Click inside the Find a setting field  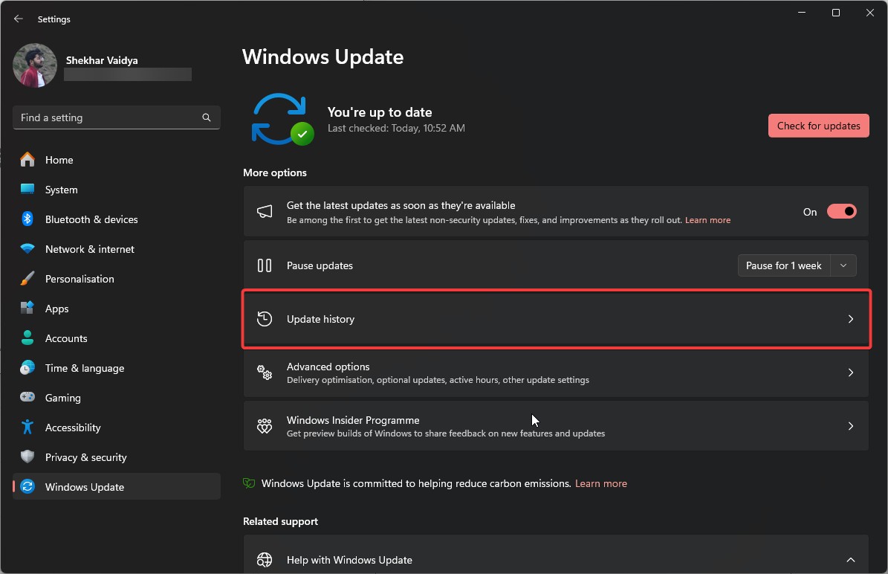click(x=104, y=117)
